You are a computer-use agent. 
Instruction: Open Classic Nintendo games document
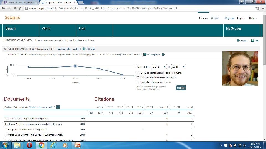pyautogui.click(x=35, y=124)
